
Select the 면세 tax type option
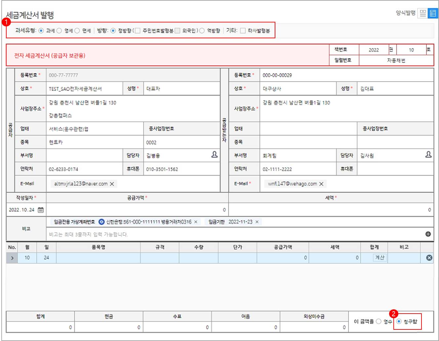coord(77,31)
